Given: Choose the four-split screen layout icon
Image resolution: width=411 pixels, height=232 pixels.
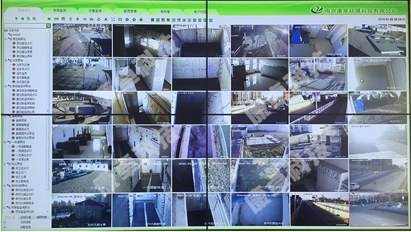Looking at the screenshot, I should (158, 20).
